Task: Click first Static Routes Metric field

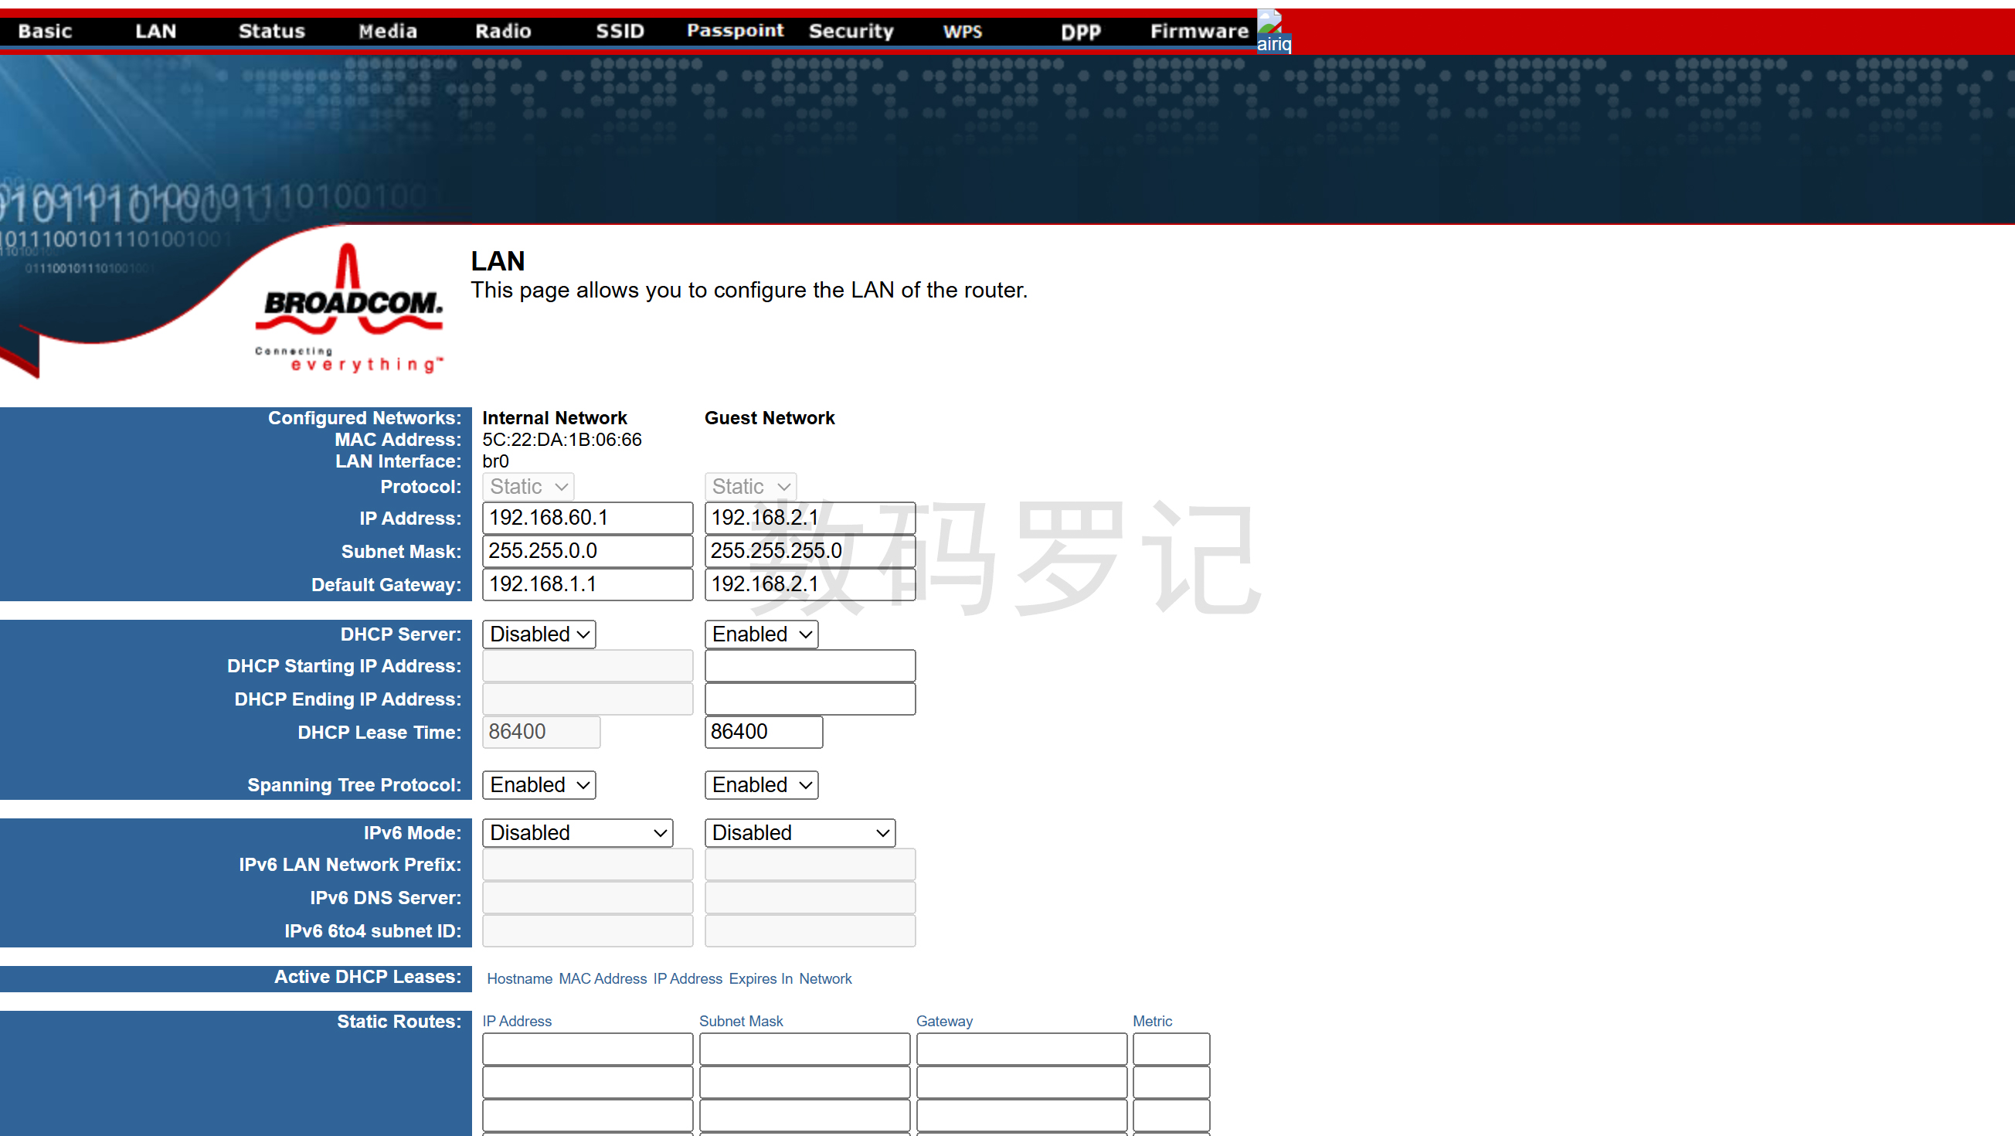Action: coord(1171,1049)
